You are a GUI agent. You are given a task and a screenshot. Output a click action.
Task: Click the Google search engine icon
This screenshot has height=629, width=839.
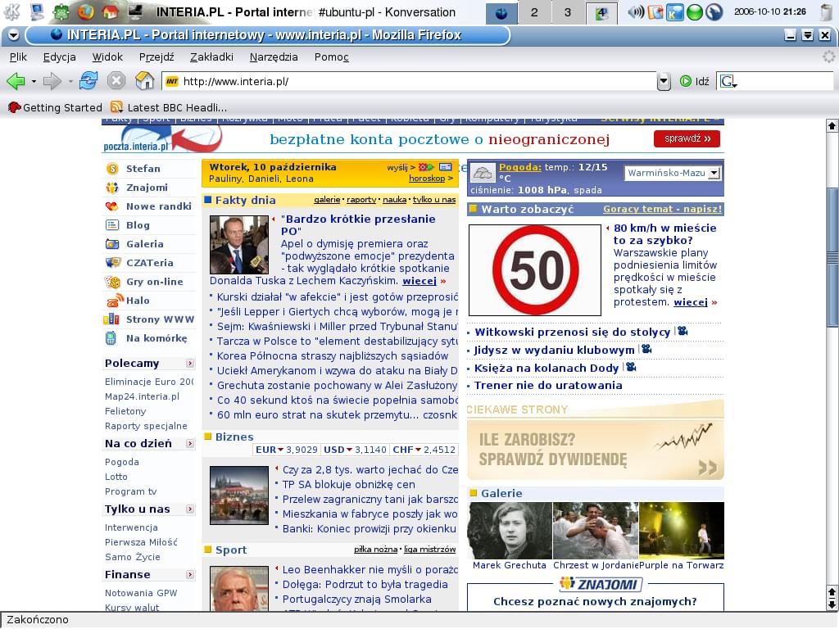pyautogui.click(x=728, y=81)
